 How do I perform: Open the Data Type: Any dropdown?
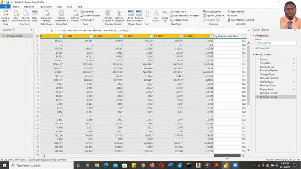click(x=178, y=12)
